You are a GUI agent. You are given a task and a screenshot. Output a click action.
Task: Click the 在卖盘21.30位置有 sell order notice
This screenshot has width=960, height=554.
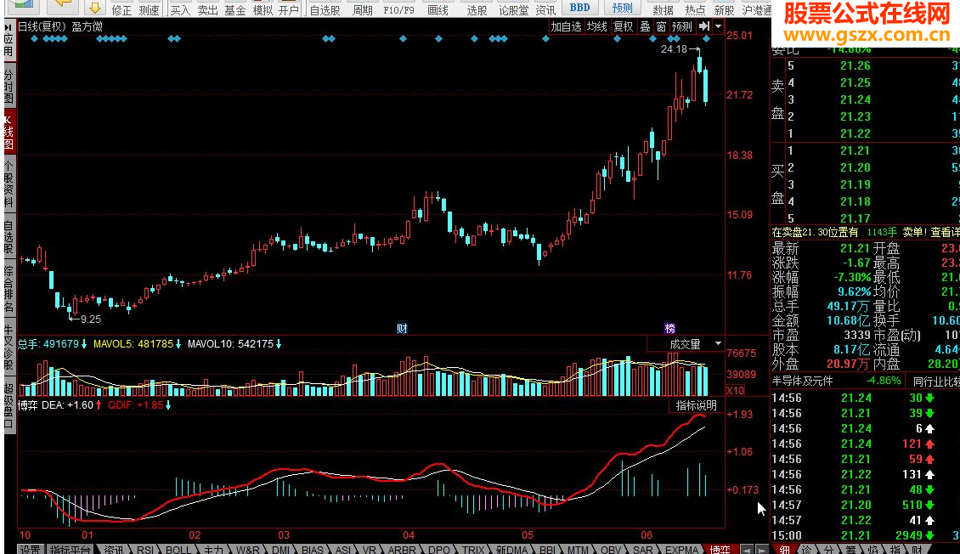pyautogui.click(x=815, y=233)
